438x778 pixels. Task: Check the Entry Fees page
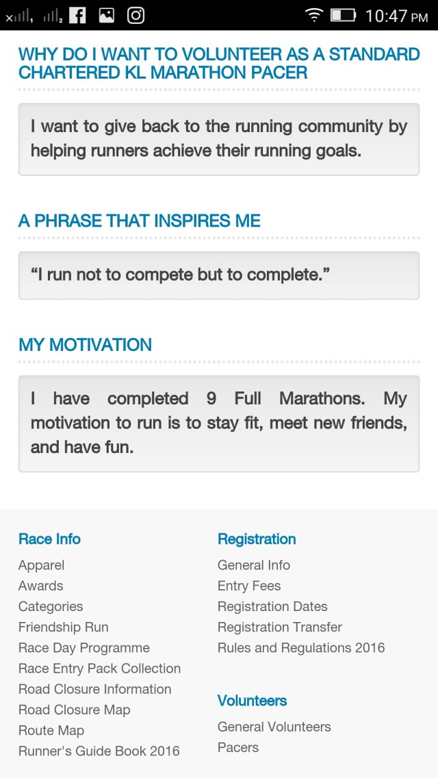pyautogui.click(x=249, y=586)
